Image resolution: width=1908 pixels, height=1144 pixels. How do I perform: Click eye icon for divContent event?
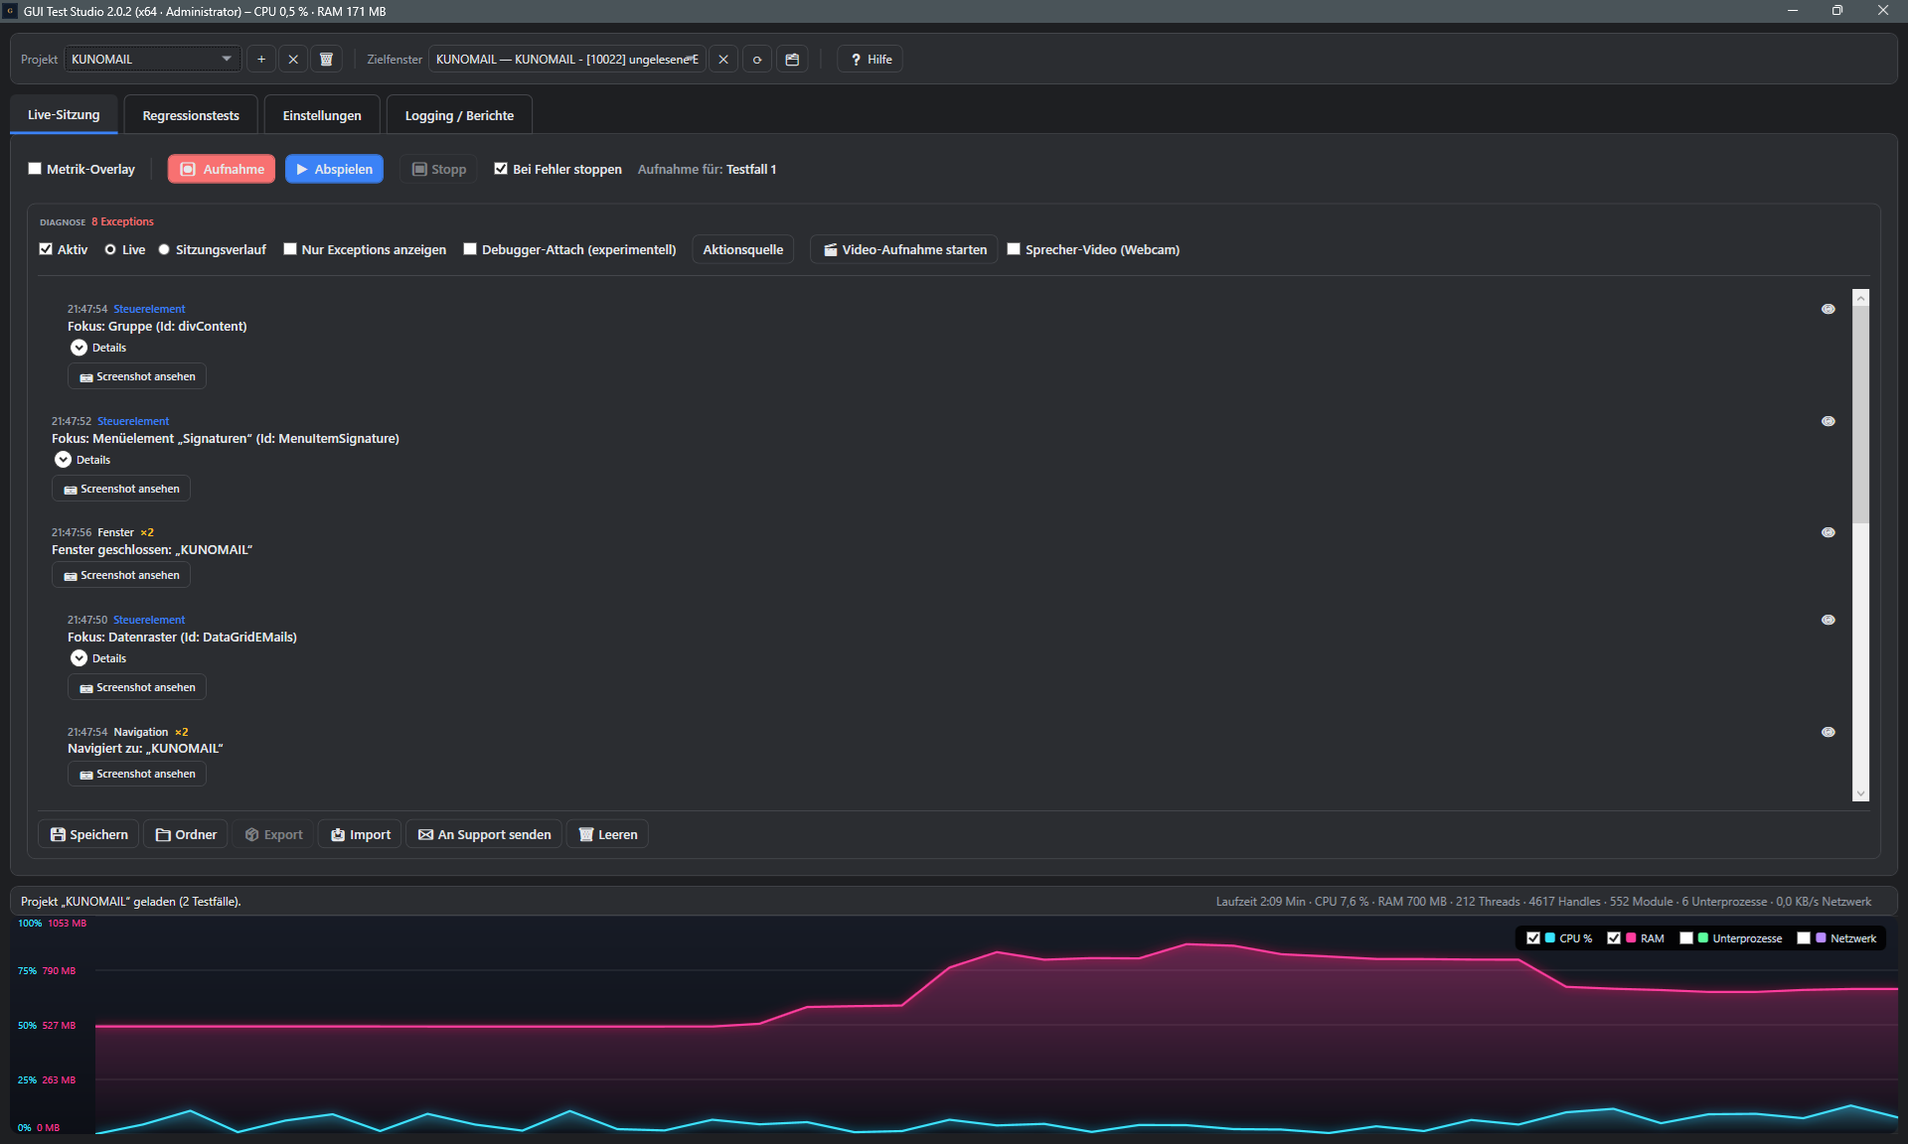click(x=1828, y=309)
